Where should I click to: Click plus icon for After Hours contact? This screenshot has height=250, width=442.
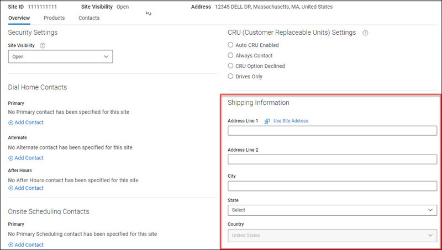[11, 188]
